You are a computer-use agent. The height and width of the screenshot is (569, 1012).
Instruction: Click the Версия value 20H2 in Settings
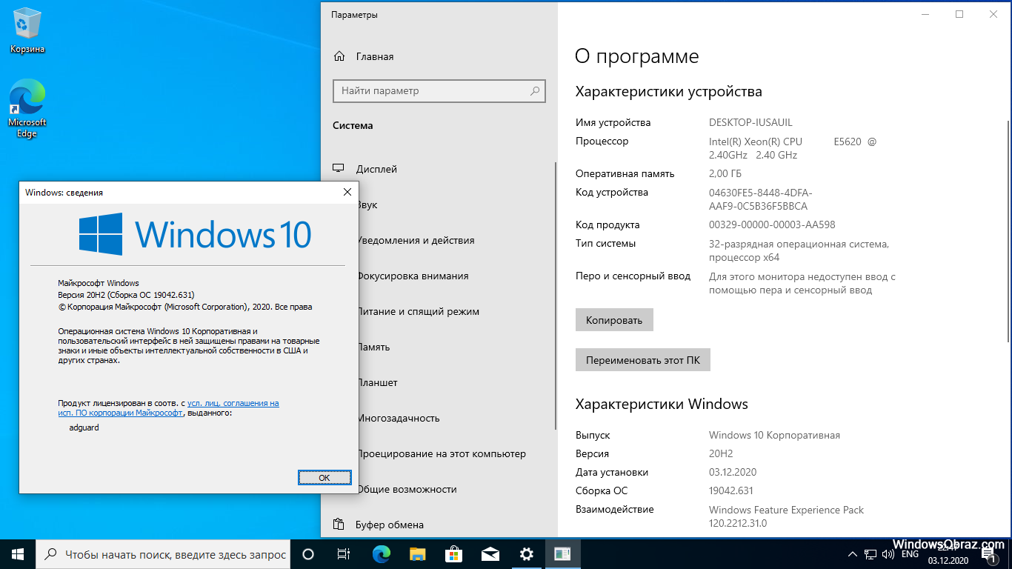(721, 453)
